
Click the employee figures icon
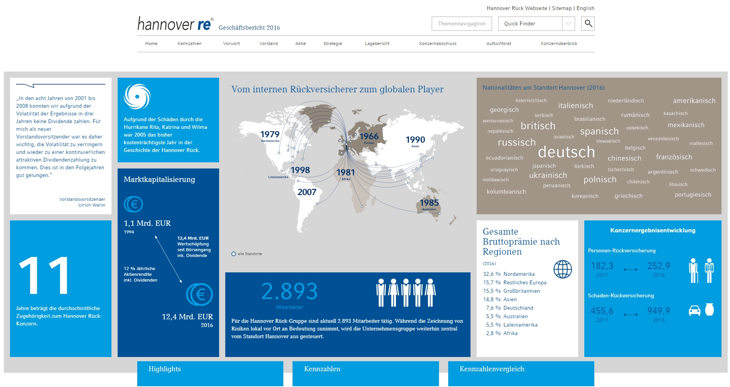406,293
